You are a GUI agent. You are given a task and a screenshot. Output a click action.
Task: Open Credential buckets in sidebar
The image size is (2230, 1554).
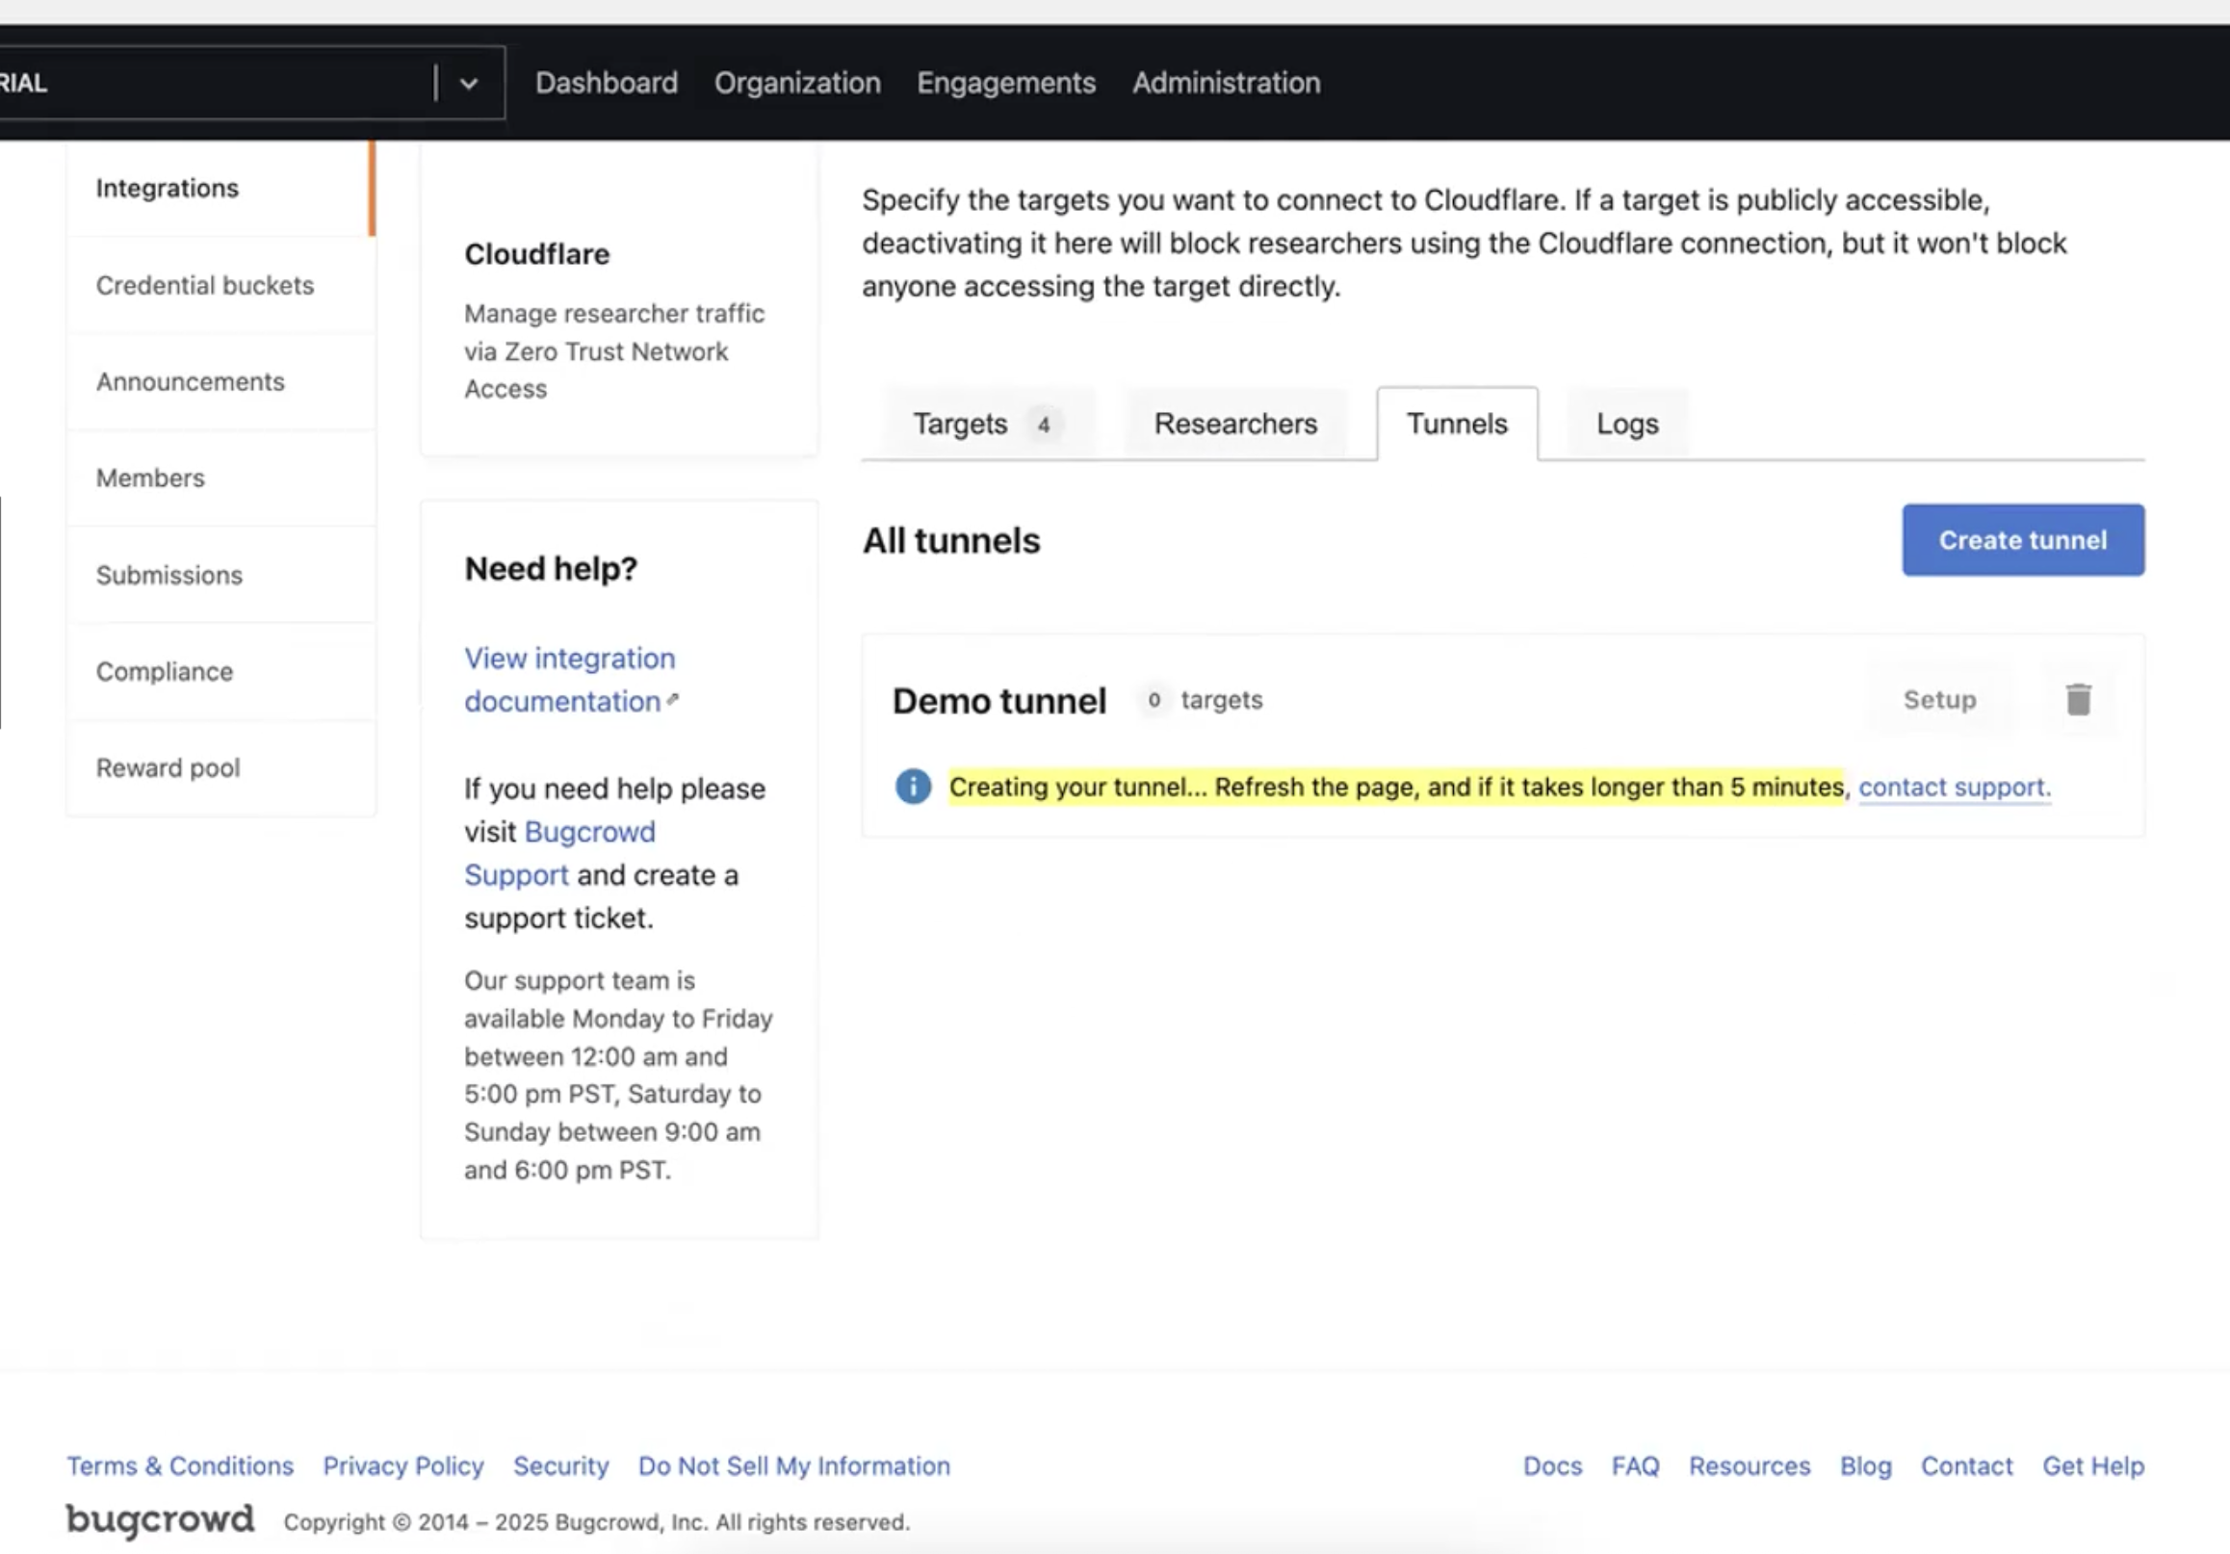point(220,286)
